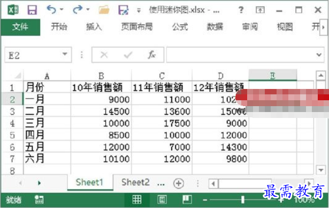The width and height of the screenshot is (329, 208).
Task: Select row 7 header
Action: 12,159
